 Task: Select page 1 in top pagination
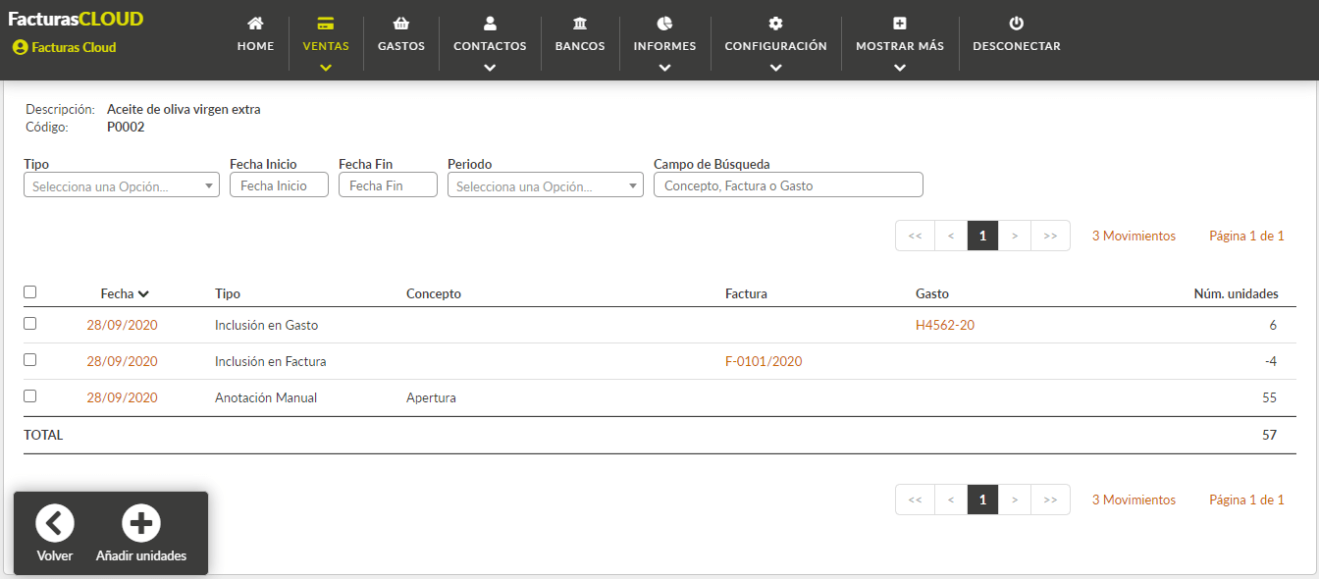click(x=982, y=236)
